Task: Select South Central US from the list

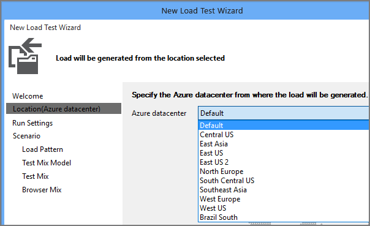Action: (x=284, y=181)
